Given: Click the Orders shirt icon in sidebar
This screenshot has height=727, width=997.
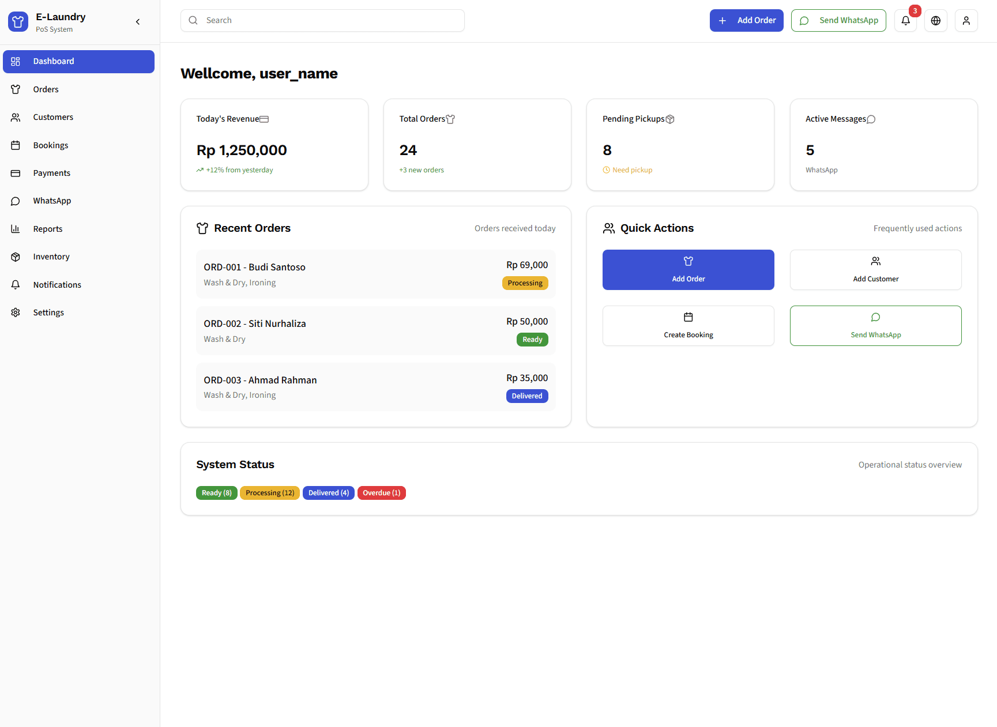Looking at the screenshot, I should click(x=16, y=89).
